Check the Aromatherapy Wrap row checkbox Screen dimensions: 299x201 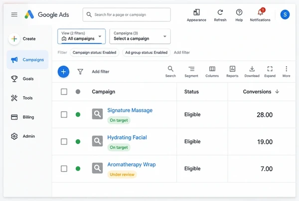click(64, 169)
